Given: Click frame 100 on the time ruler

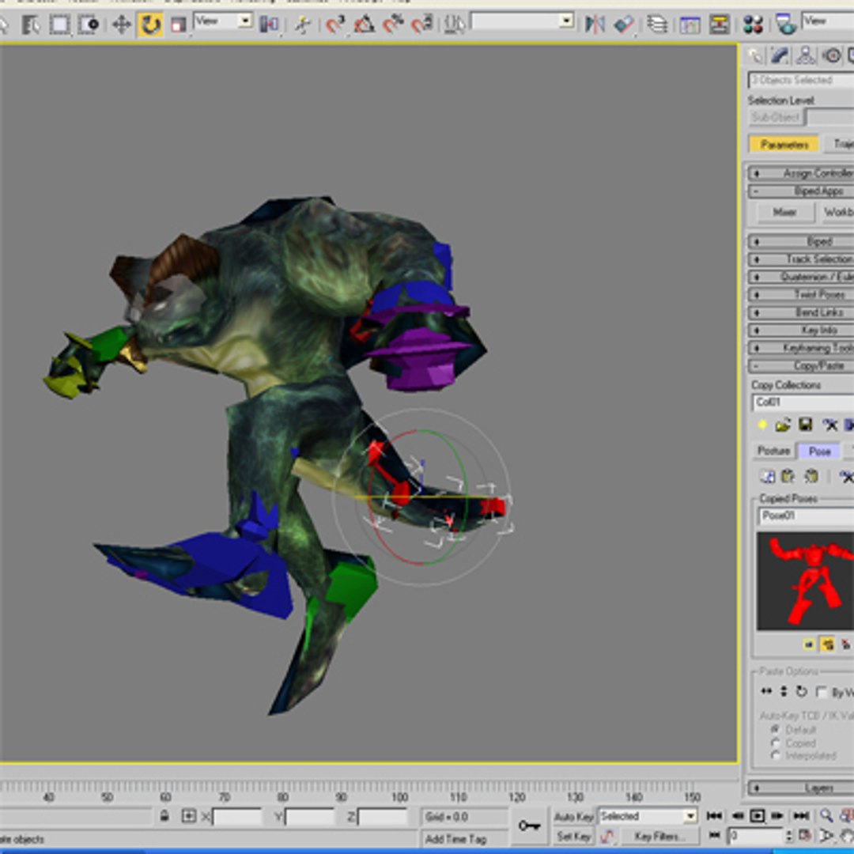Looking at the screenshot, I should click(x=400, y=797).
